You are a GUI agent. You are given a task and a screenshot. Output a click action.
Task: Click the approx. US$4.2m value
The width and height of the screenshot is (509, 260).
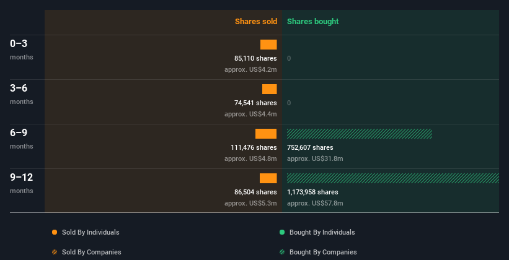click(250, 70)
